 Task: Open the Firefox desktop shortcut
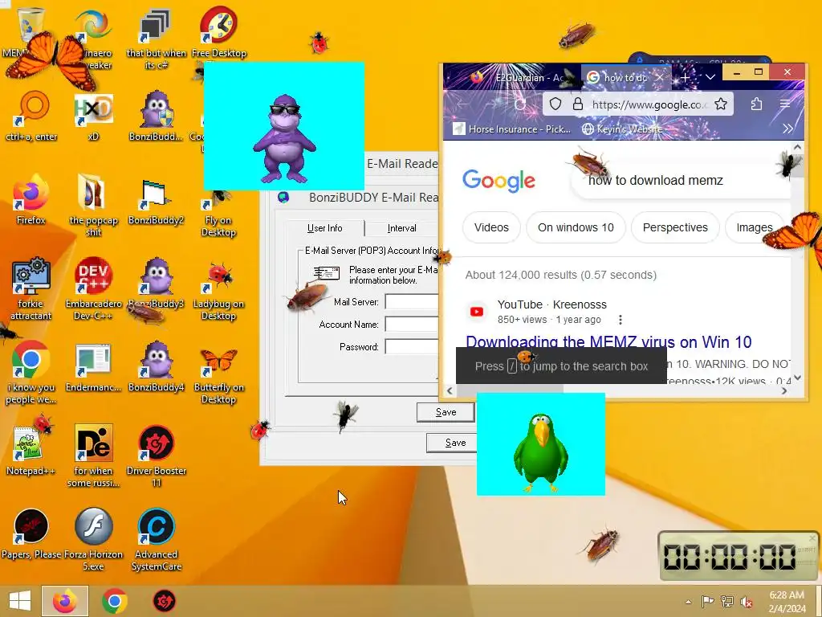(31, 199)
